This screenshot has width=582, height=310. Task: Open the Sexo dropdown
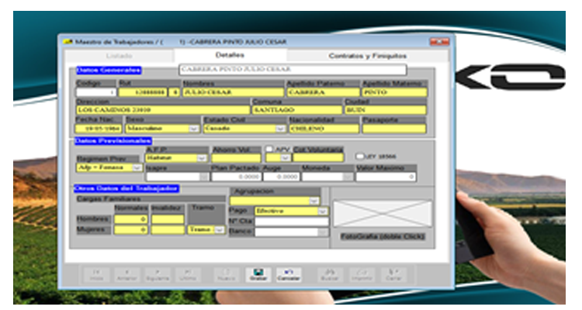(x=193, y=129)
